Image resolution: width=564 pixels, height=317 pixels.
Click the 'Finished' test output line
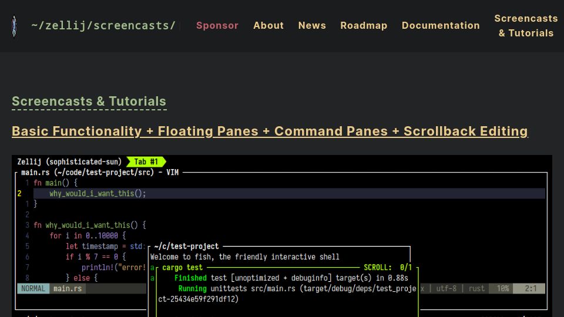[x=291, y=278]
